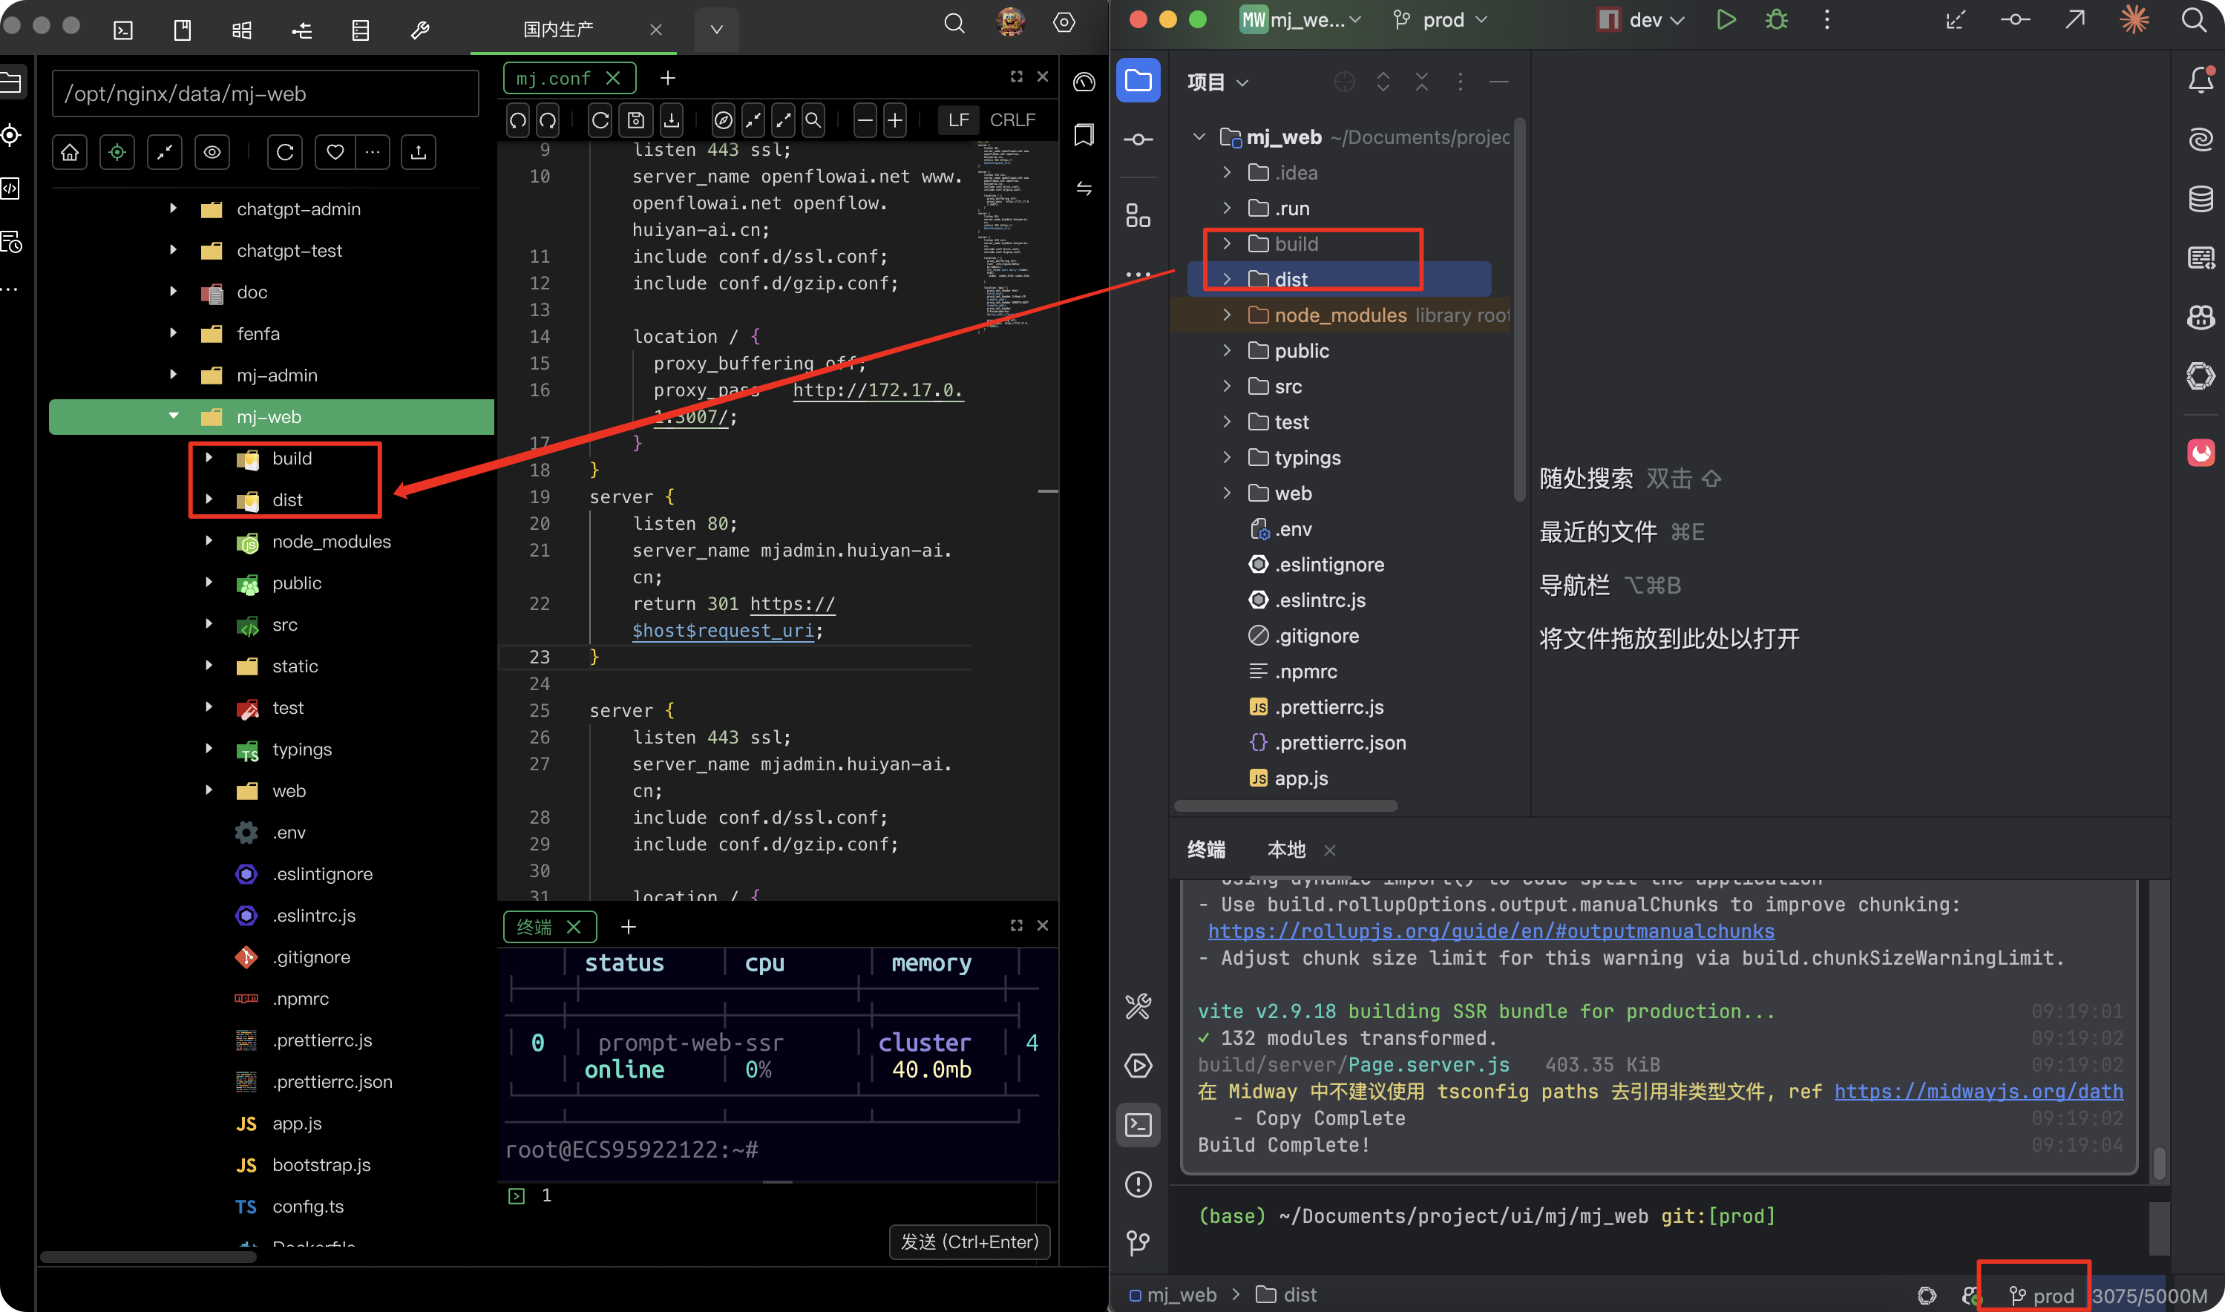2225x1312 pixels.
Task: Collapse the mj-web folder in remote tree
Action: [173, 416]
